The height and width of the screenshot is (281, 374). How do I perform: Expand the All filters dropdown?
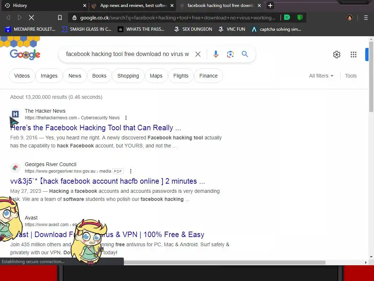pos(321,76)
